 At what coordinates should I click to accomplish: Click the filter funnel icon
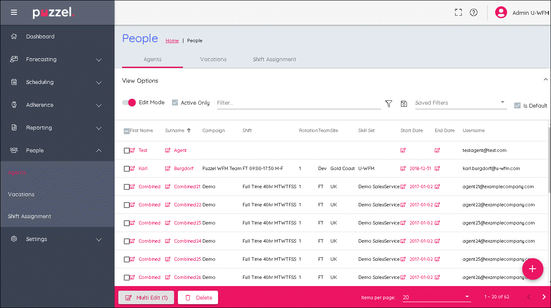pyautogui.click(x=389, y=103)
